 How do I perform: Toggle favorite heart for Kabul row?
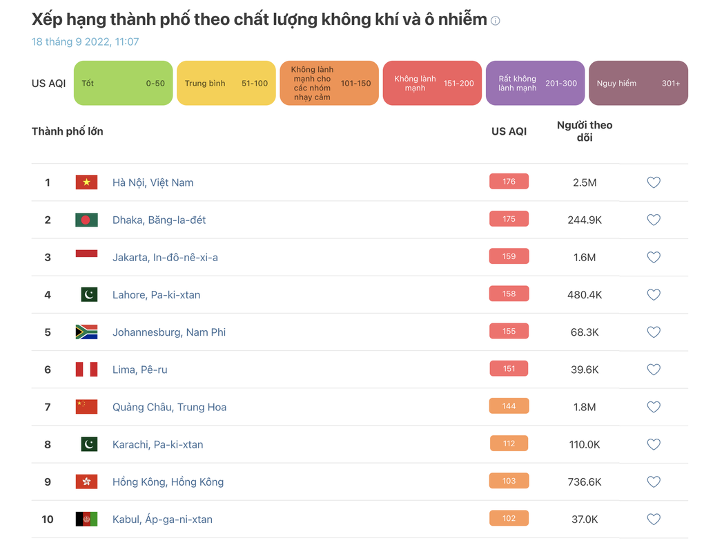point(654,520)
